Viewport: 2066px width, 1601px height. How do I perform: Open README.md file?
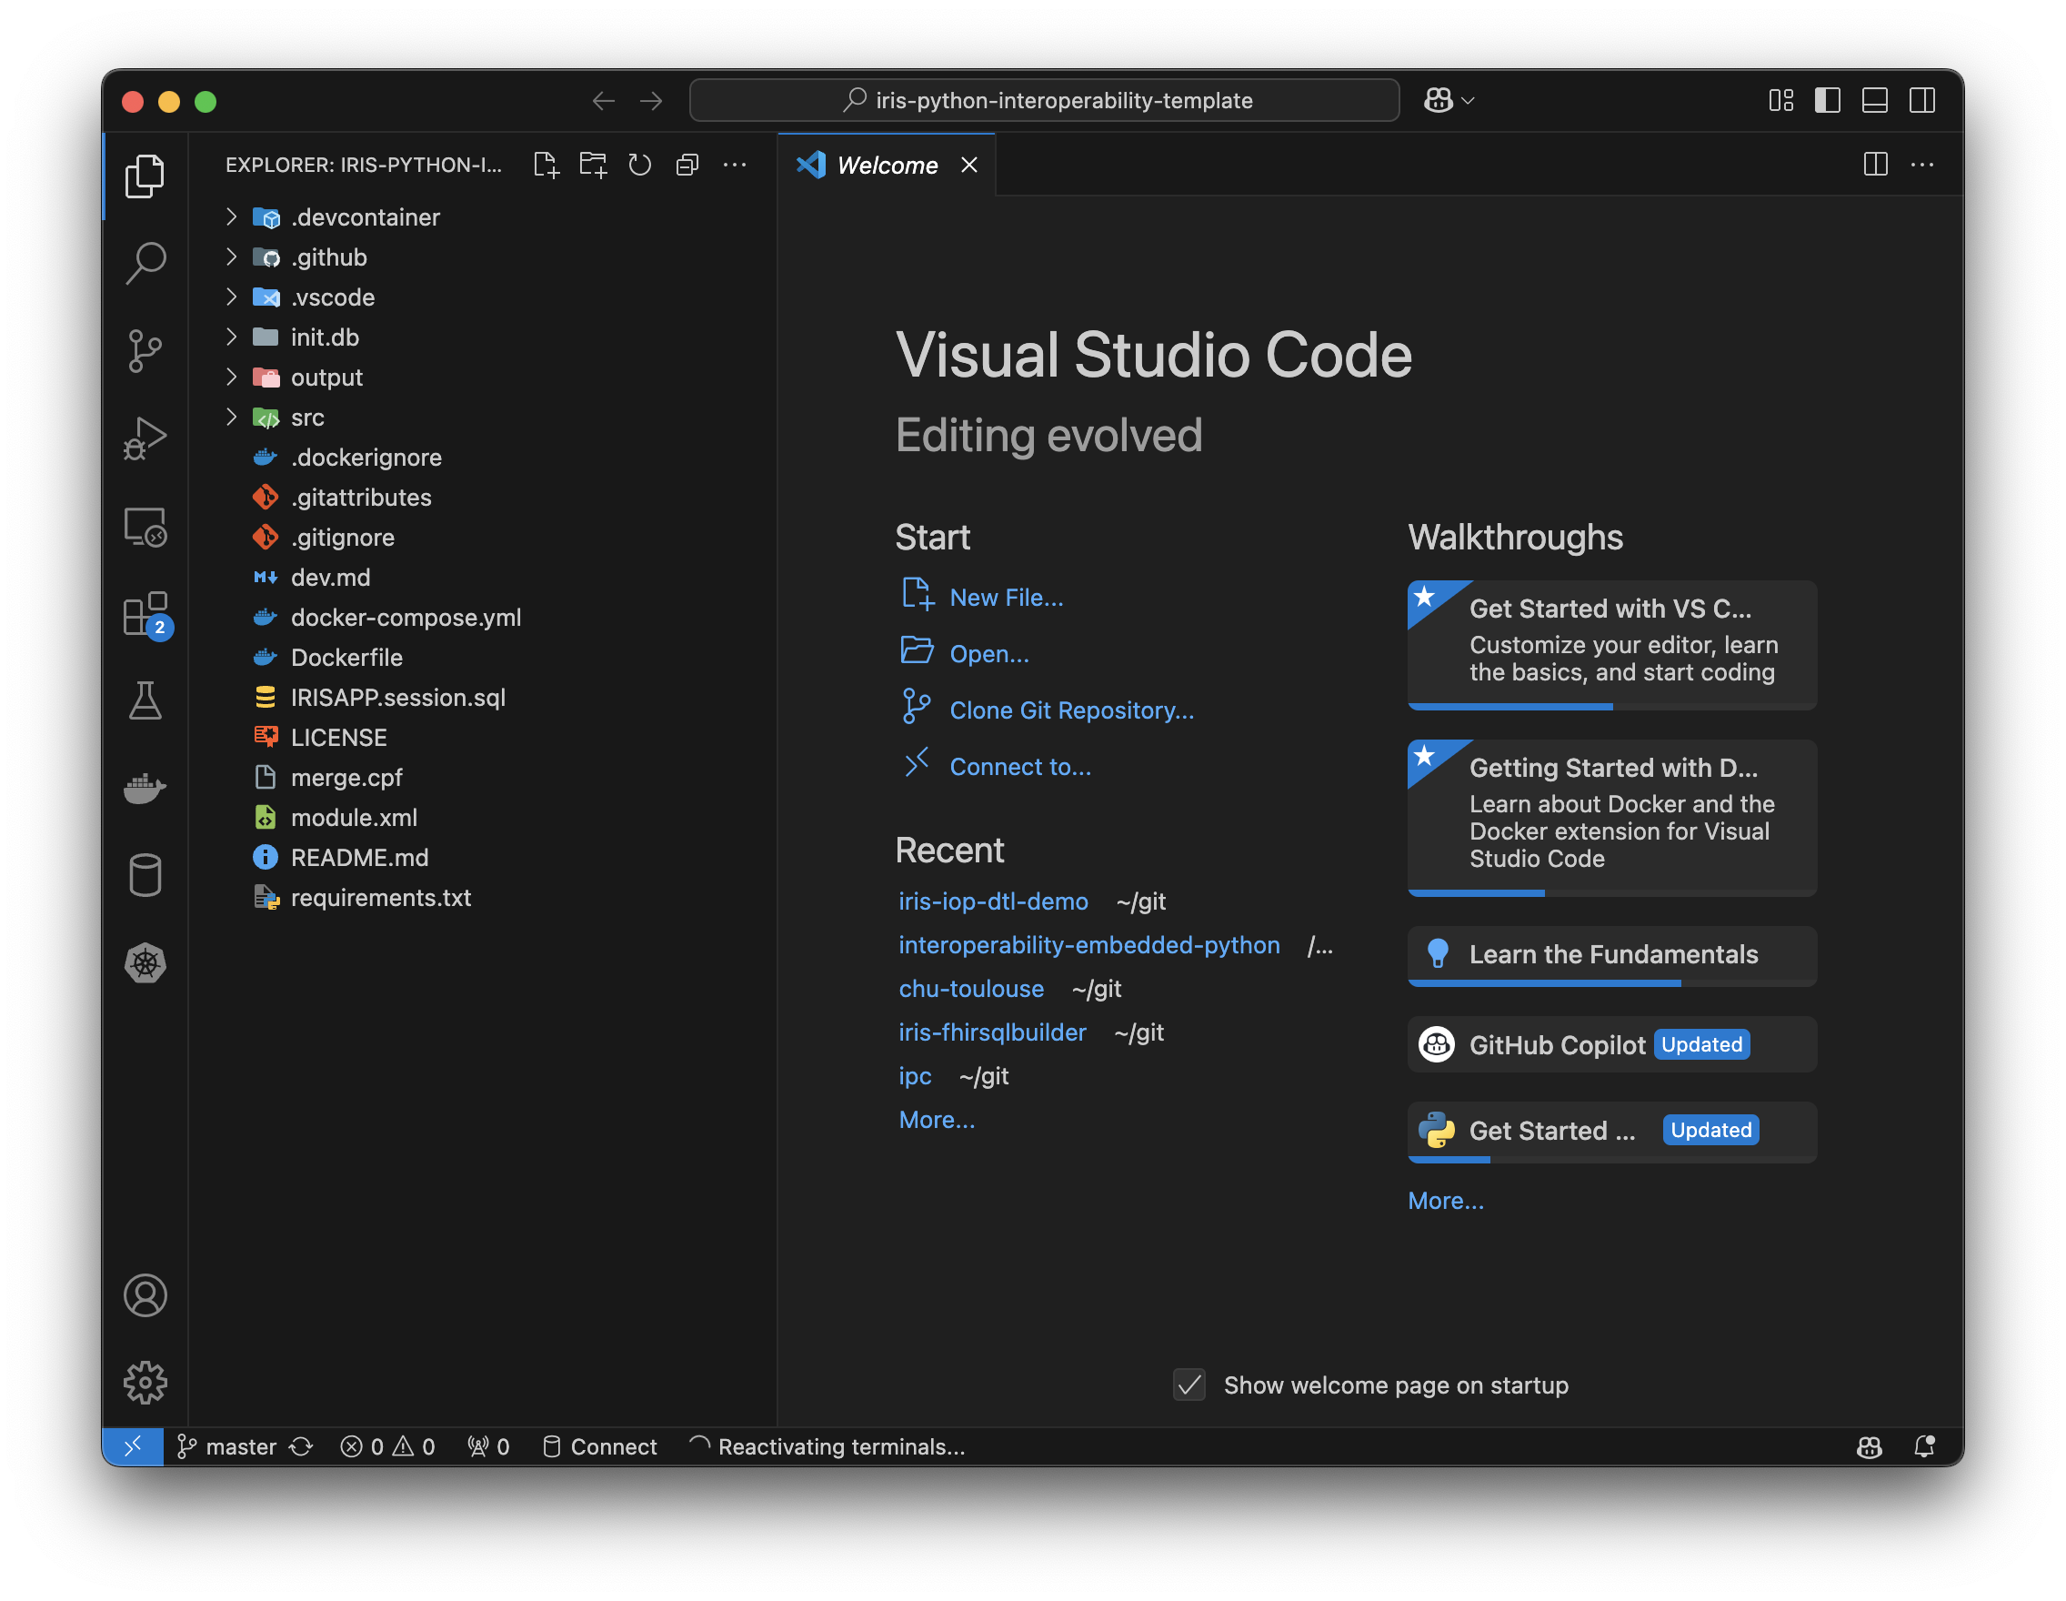(x=483, y=857)
